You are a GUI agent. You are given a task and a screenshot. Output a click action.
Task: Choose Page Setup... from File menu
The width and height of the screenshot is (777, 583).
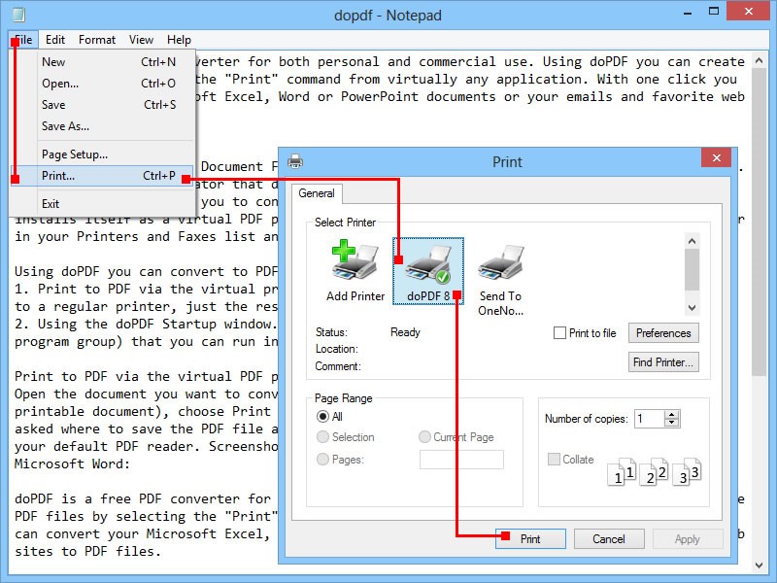[102, 154]
